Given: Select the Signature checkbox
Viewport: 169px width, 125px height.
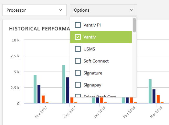Looking at the screenshot, I should (78, 73).
